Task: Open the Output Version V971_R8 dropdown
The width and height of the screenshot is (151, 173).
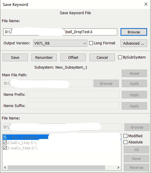Action: point(60,43)
